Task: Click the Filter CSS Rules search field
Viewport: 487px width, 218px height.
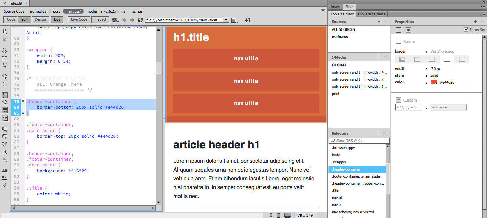Action: coord(359,140)
